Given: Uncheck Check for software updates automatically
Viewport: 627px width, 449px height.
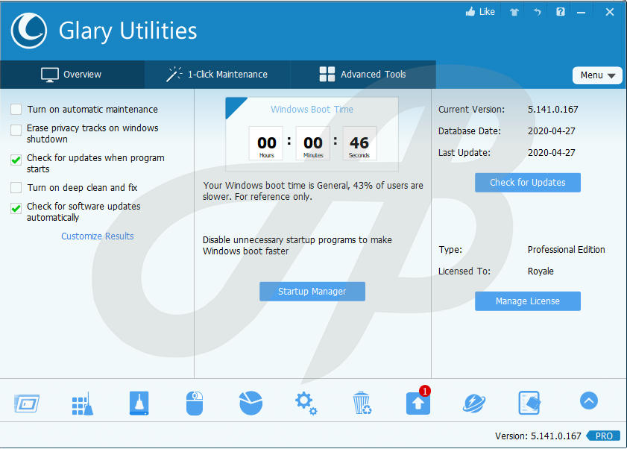Looking at the screenshot, I should (16, 209).
